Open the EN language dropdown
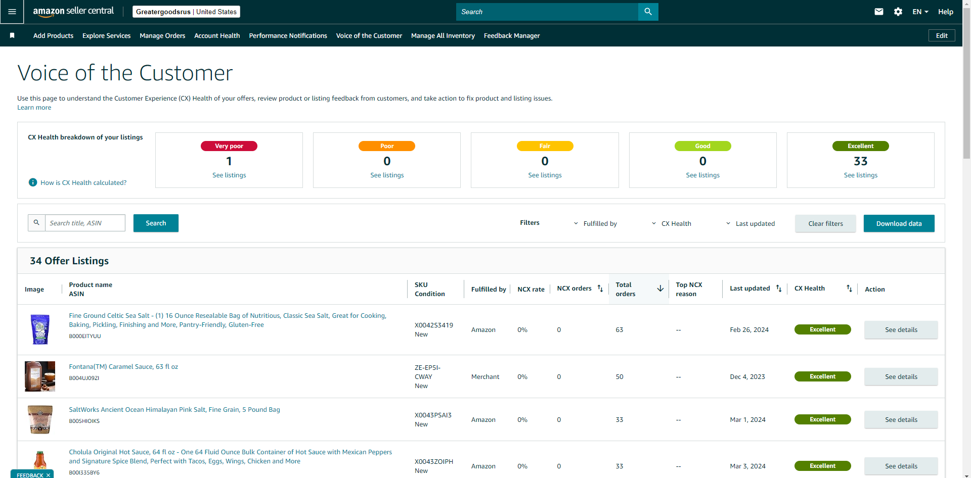This screenshot has height=478, width=971. (920, 12)
